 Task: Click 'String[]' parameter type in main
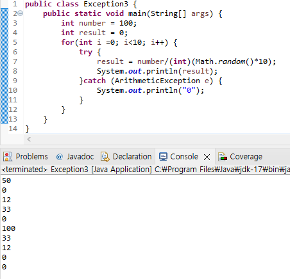point(168,13)
